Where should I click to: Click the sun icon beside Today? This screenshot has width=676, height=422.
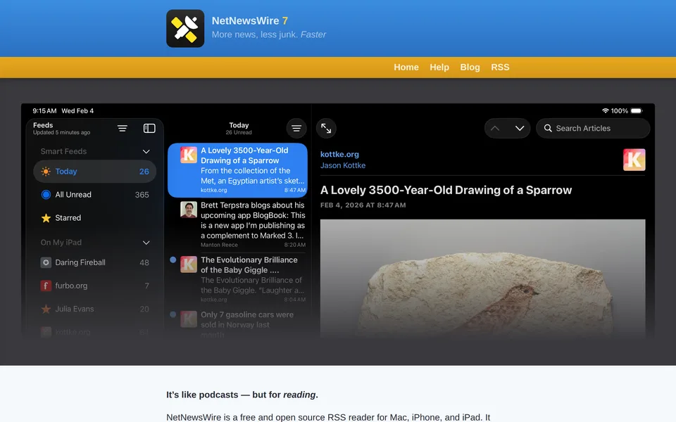tap(46, 172)
